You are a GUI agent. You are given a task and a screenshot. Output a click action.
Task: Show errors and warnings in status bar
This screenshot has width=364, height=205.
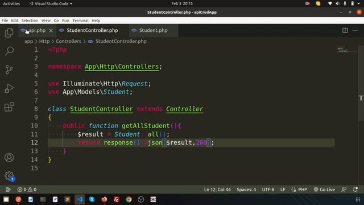pos(27,190)
